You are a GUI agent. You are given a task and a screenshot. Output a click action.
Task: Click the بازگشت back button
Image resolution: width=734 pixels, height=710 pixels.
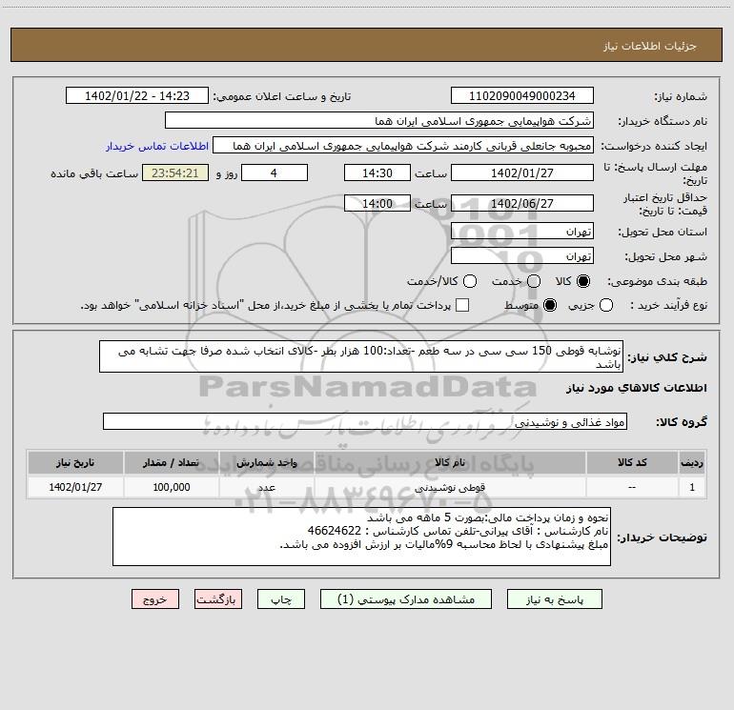pos(218,599)
